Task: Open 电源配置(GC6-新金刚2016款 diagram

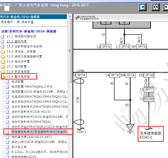Action: click(x=40, y=92)
